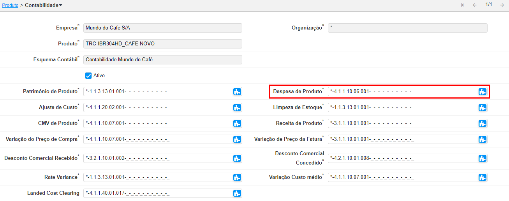Click the Empresa field label link
The width and height of the screenshot is (509, 201).
coord(67,28)
